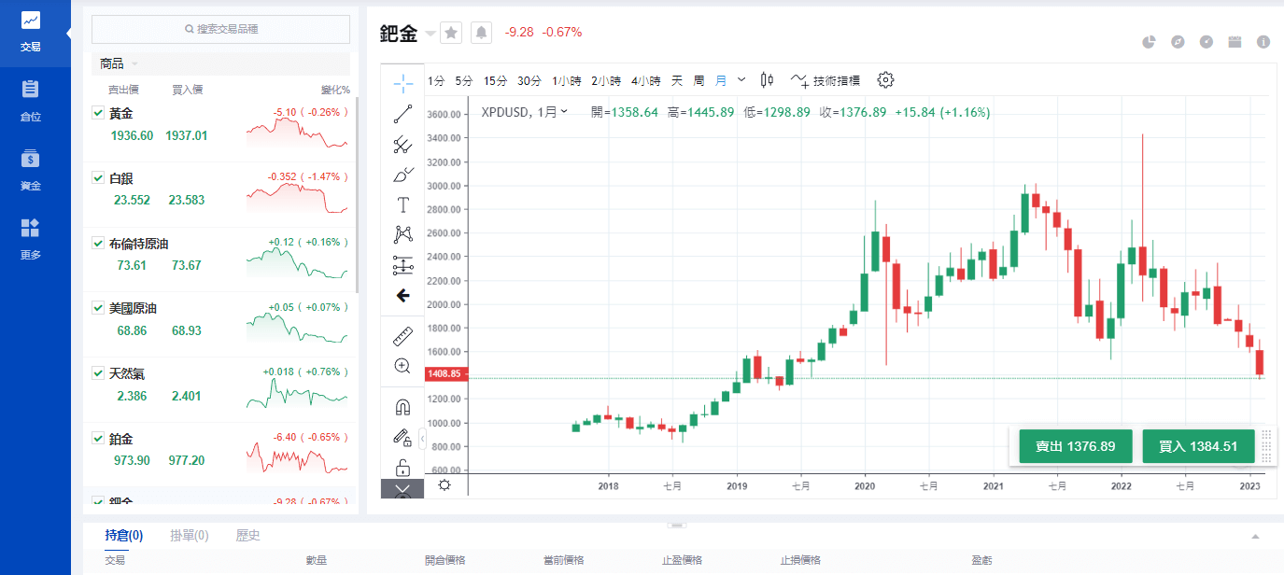
Task: Enable the magnet snap tool
Action: 402,407
